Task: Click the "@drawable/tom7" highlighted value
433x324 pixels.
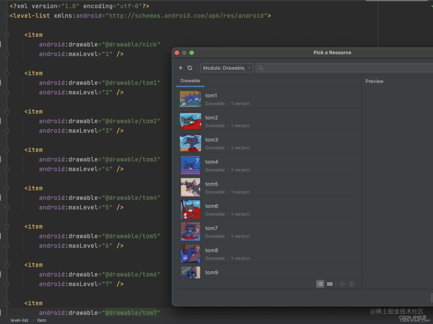Action: pyautogui.click(x=131, y=313)
